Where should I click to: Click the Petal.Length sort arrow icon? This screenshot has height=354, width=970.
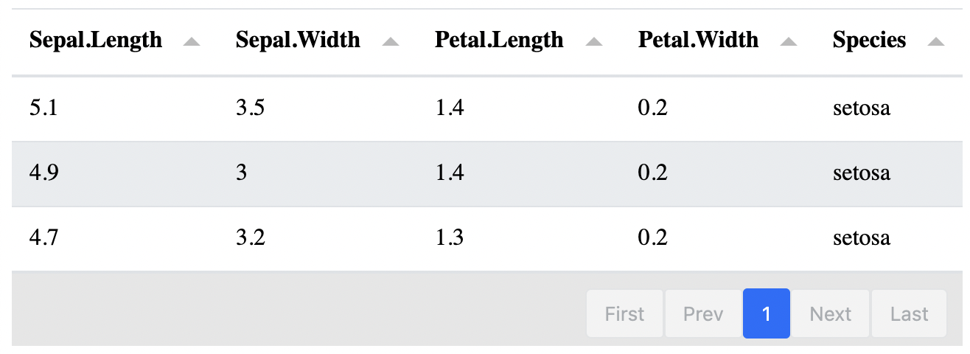[593, 42]
